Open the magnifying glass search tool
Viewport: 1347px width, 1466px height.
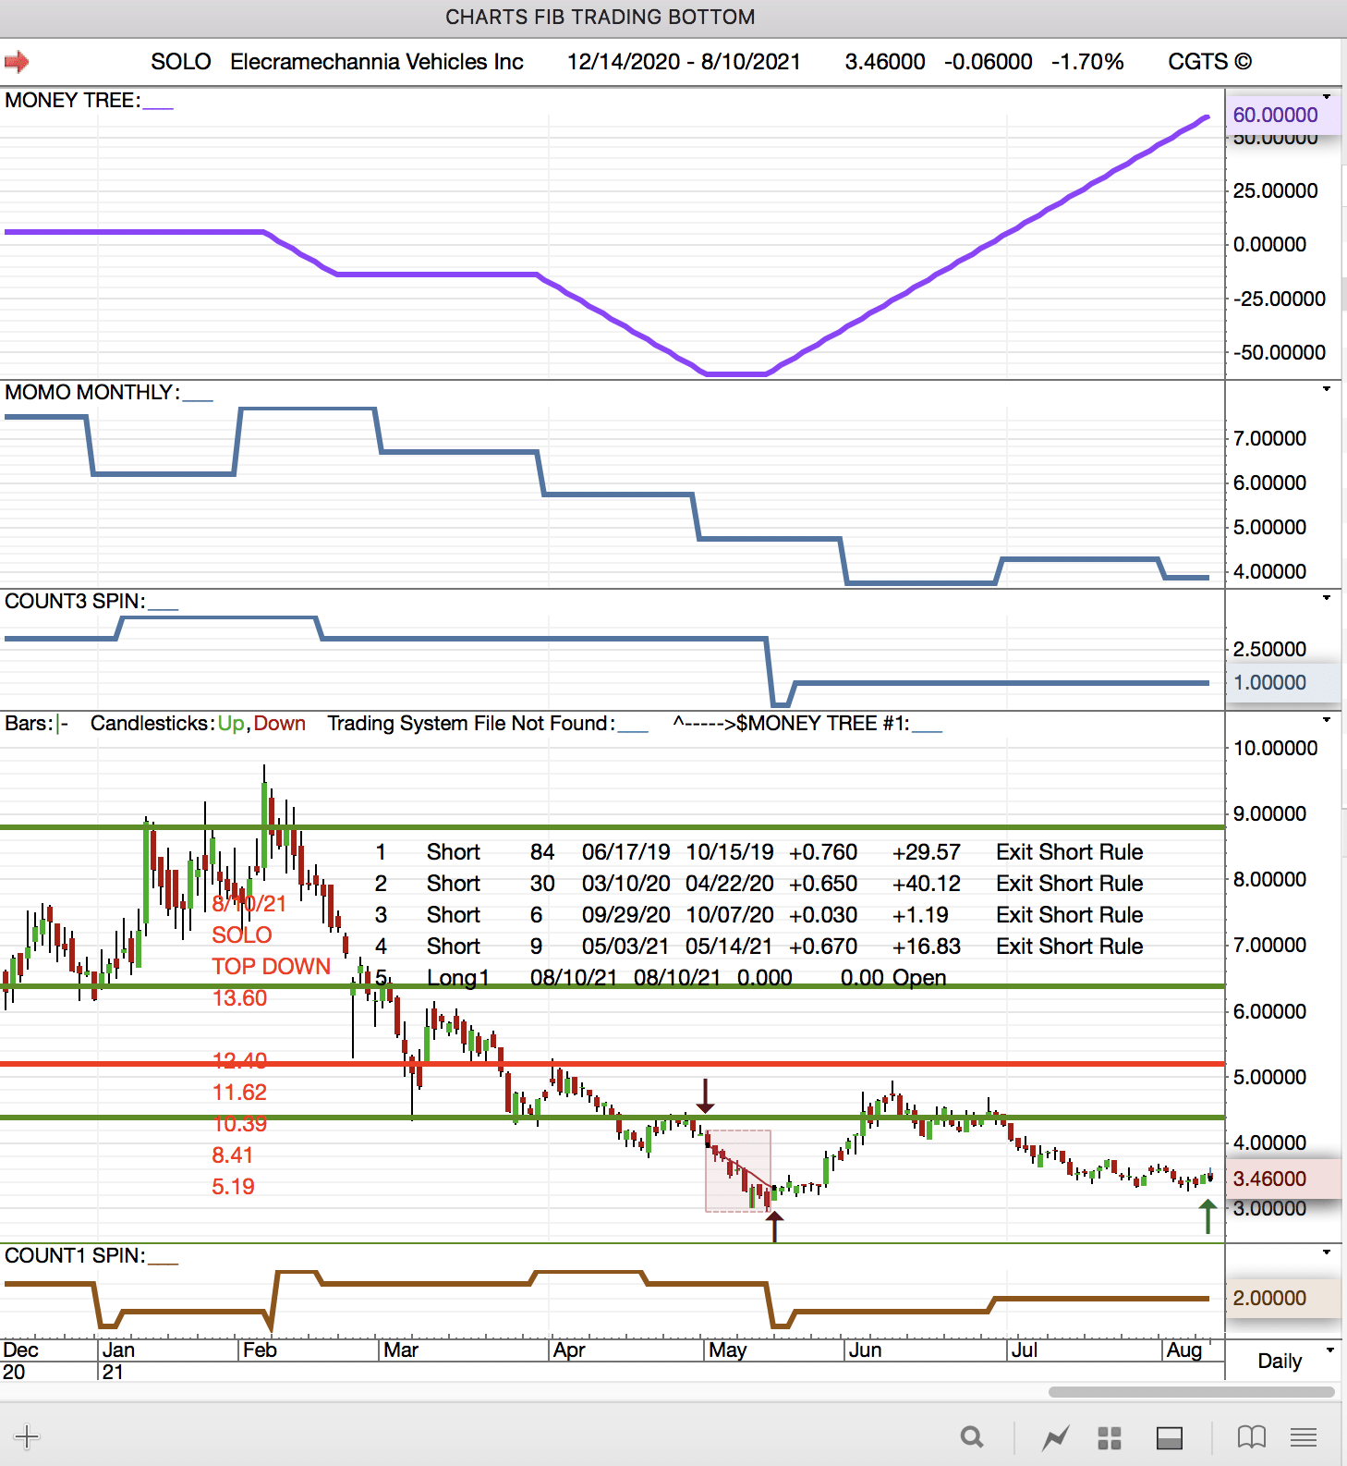coord(971,1436)
